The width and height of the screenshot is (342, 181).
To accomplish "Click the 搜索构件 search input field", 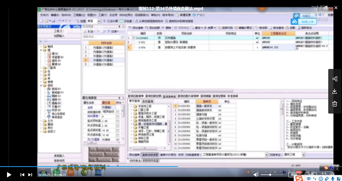I will tap(101, 37).
